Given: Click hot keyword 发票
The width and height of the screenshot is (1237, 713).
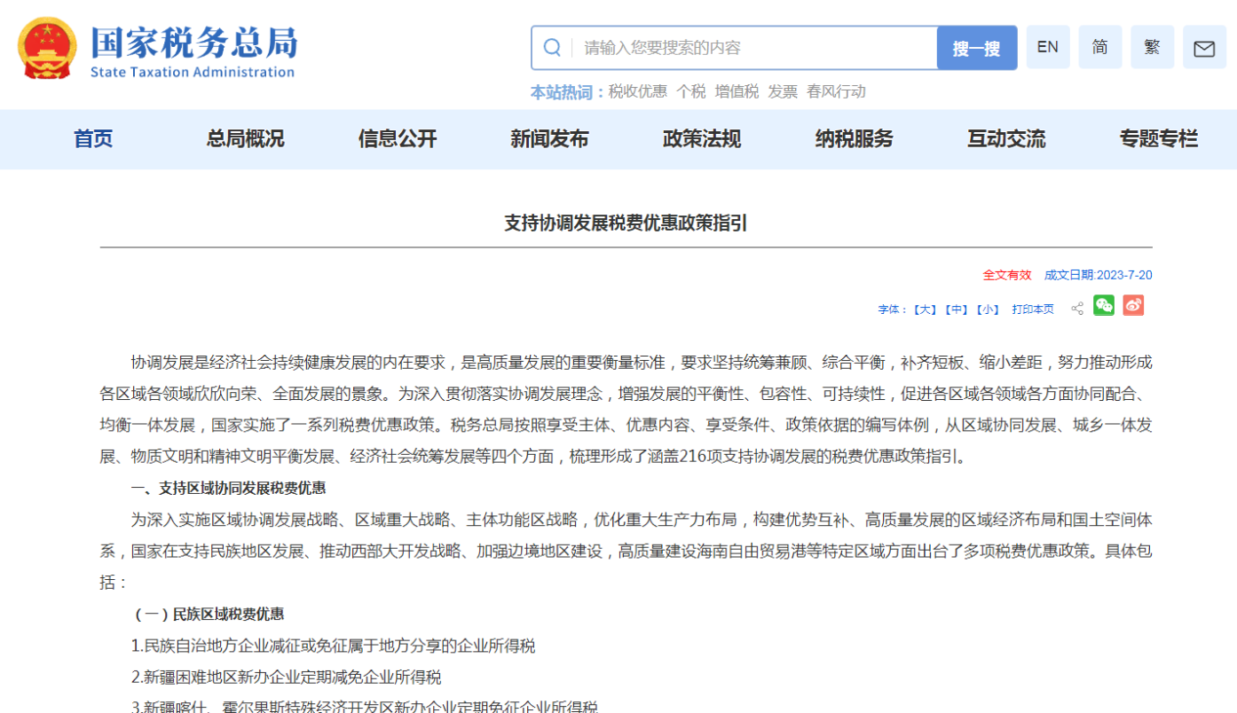Looking at the screenshot, I should [x=783, y=91].
